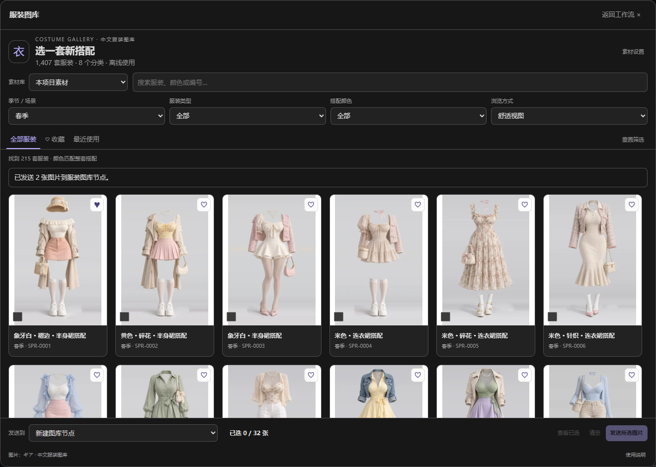Click 返回工作流 to return to the workflow
Screen dimensions: 656x467
coord(621,15)
